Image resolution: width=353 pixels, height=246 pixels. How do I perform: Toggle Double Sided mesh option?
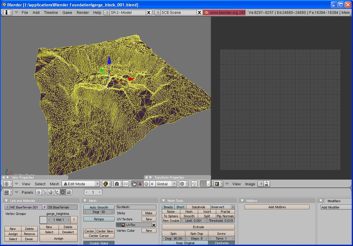99,243
